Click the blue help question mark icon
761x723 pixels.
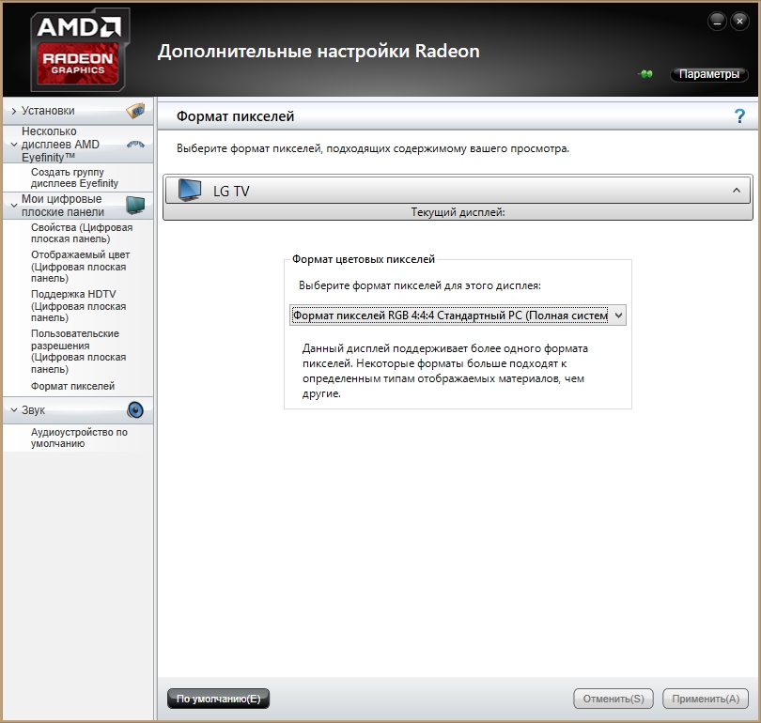click(739, 116)
